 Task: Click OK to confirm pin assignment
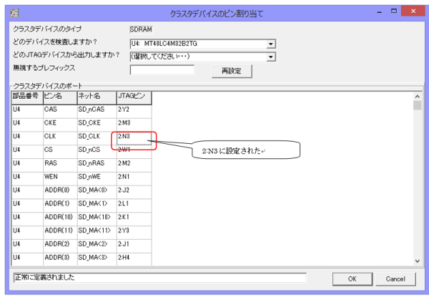[x=352, y=278]
